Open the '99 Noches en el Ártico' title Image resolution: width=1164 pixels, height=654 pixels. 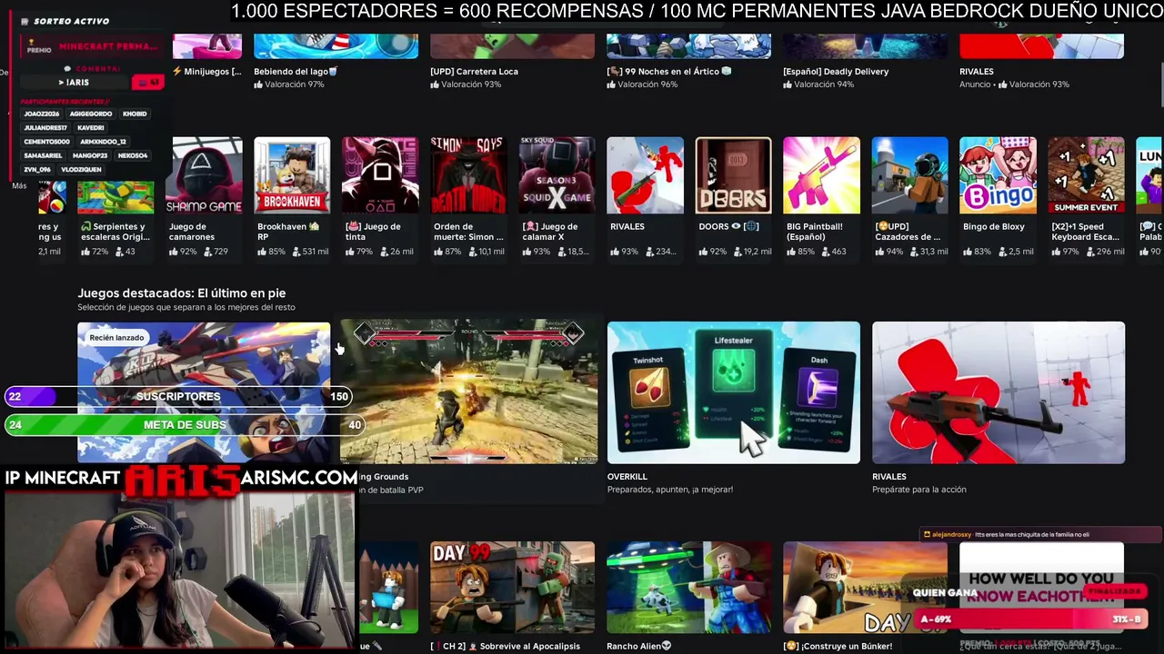tap(669, 72)
